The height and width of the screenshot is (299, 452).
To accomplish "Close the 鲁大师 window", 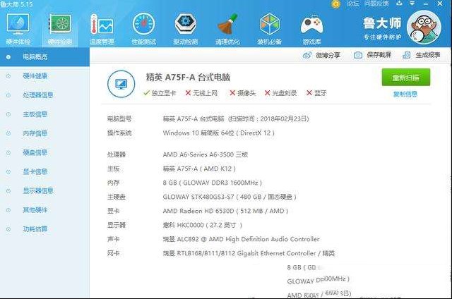I will point(440,4).
